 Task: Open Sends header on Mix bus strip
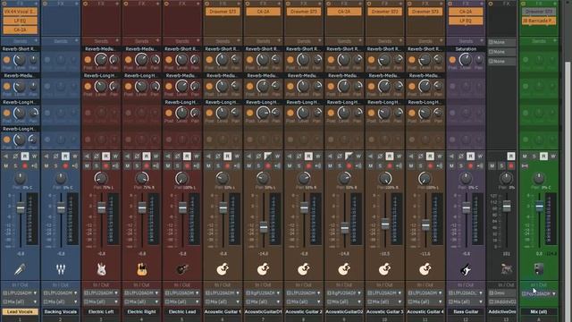tap(539, 41)
